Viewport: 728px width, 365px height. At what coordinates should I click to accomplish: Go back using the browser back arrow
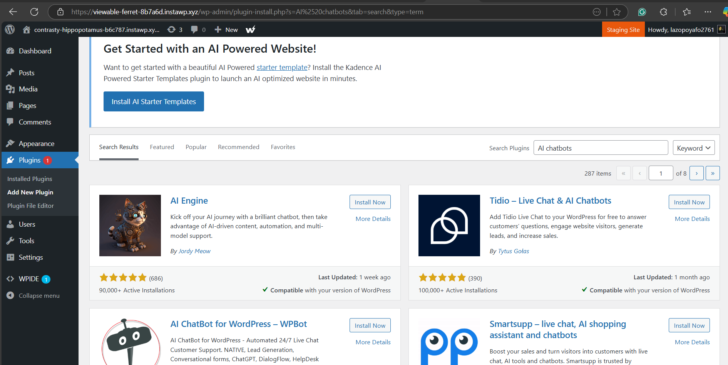pos(13,12)
